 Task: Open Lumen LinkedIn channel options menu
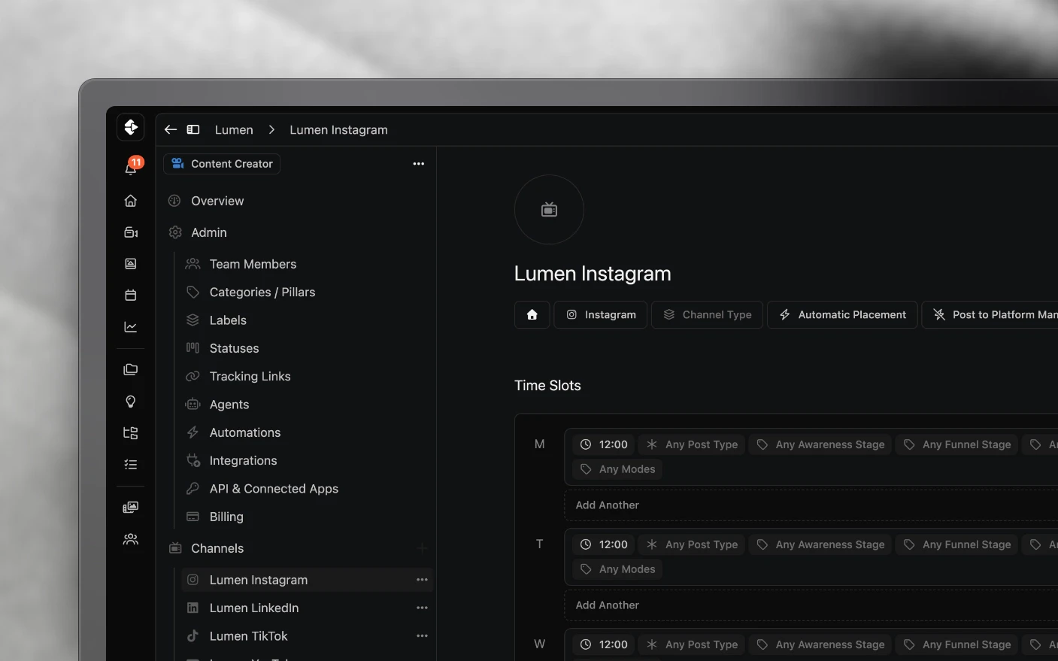click(x=423, y=608)
